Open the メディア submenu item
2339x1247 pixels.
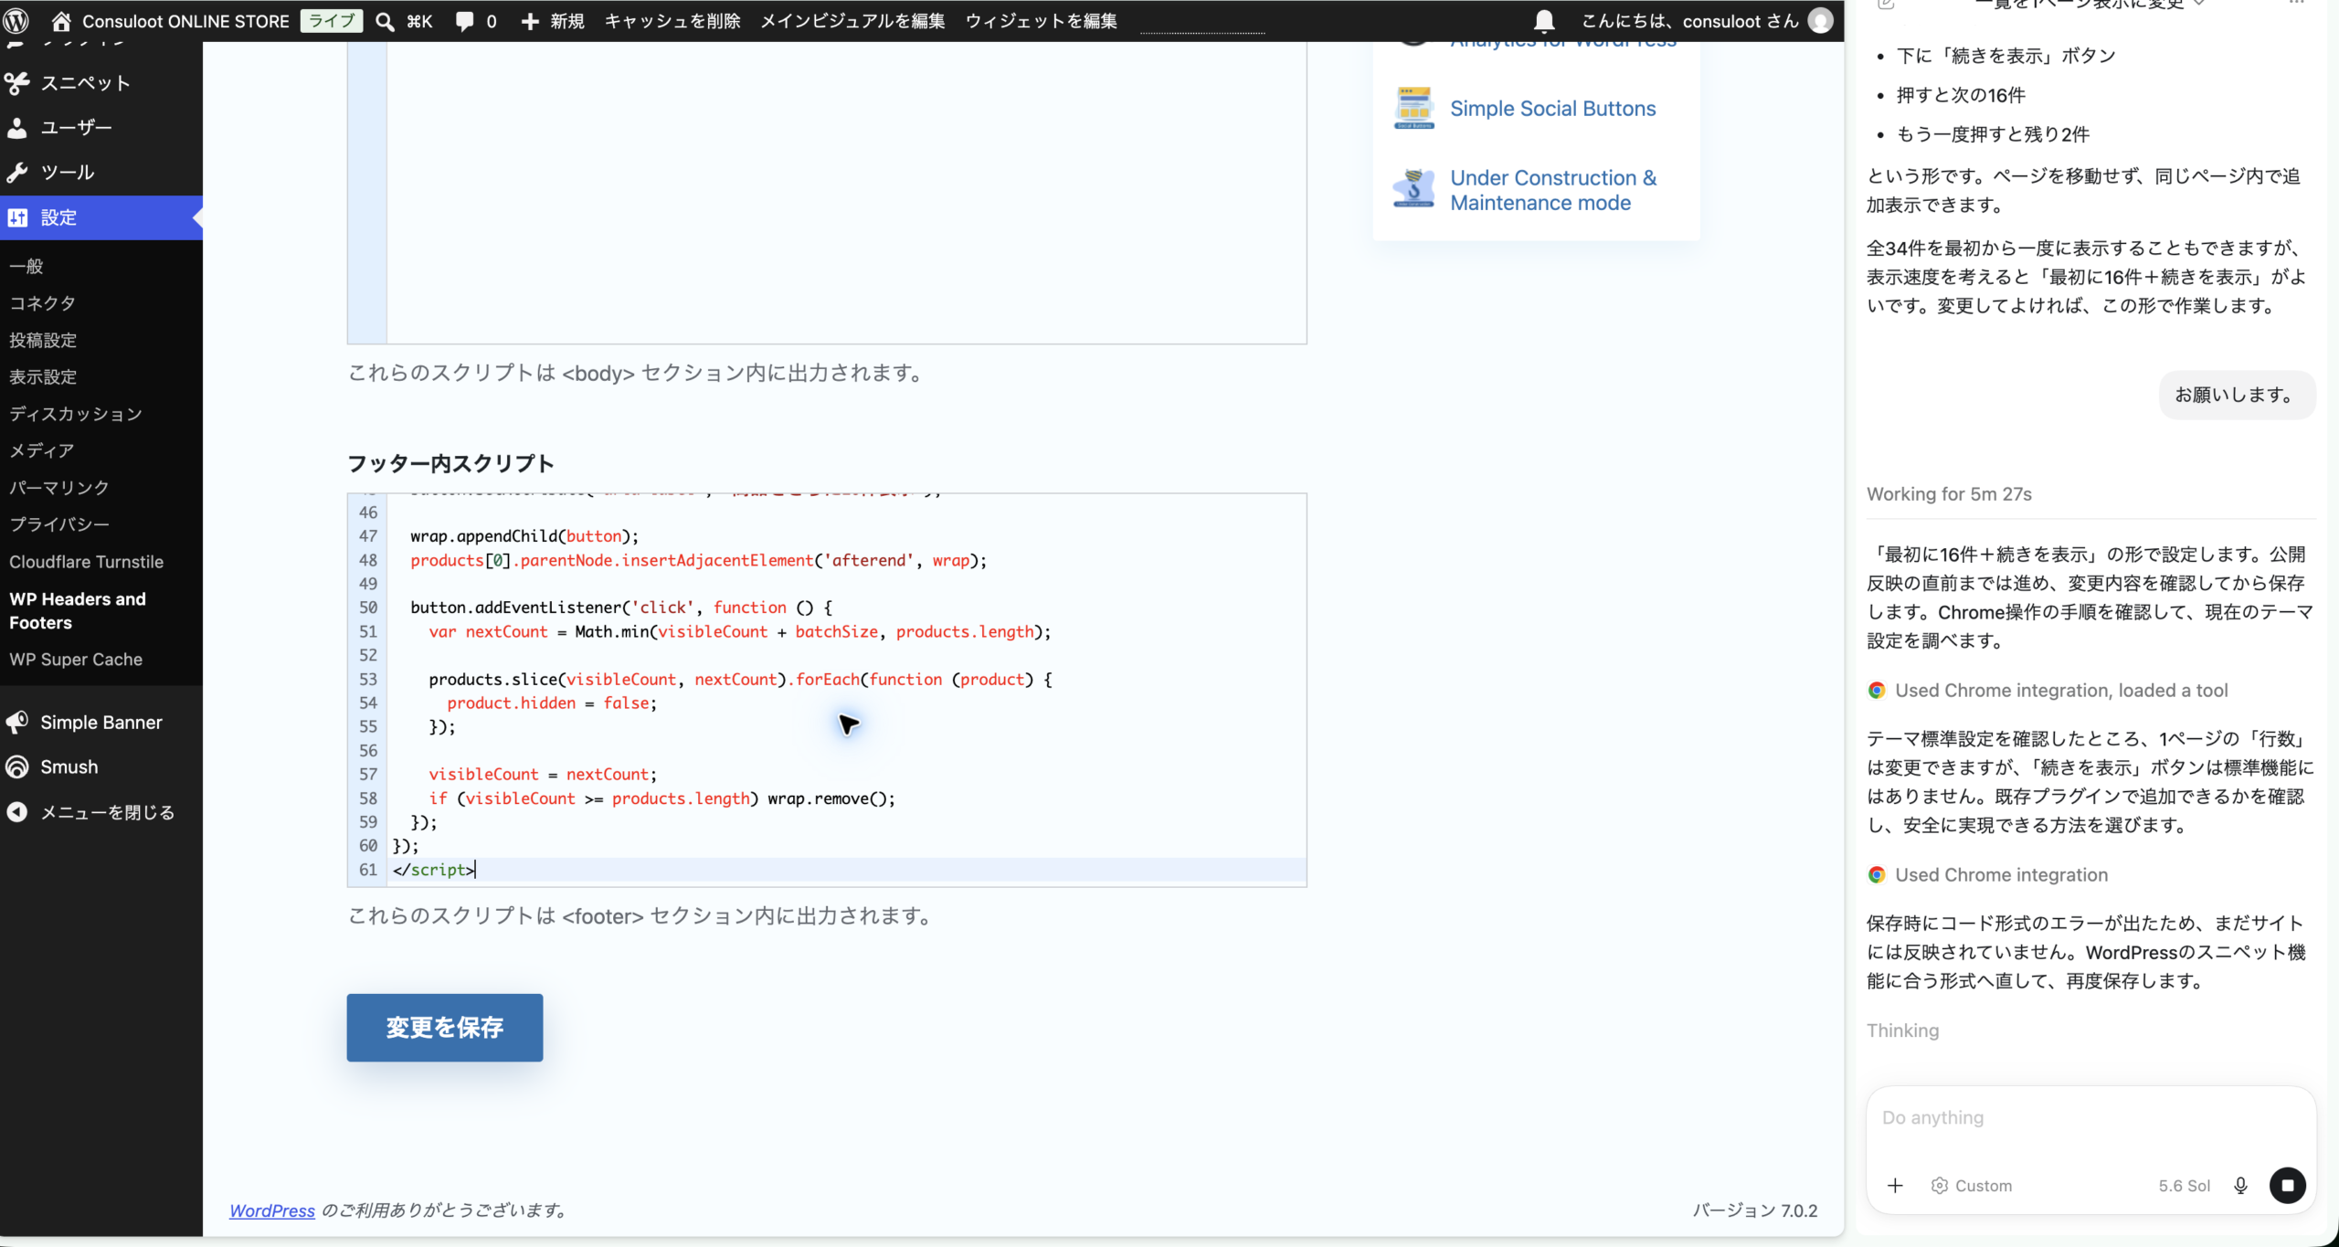(x=42, y=450)
